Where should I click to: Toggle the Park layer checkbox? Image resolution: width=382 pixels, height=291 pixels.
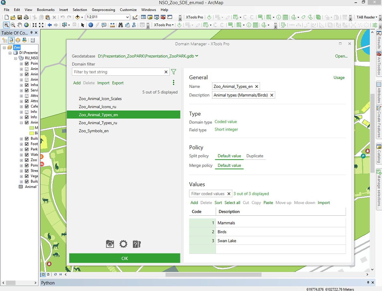coord(27,149)
